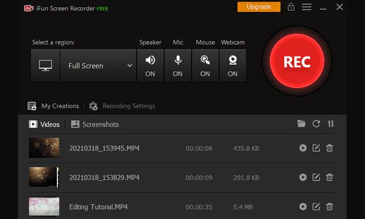Open the sort order options for videos

331,124
